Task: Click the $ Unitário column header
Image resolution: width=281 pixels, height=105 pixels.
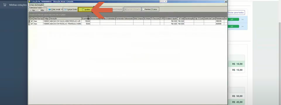Action: pyautogui.click(x=147, y=19)
